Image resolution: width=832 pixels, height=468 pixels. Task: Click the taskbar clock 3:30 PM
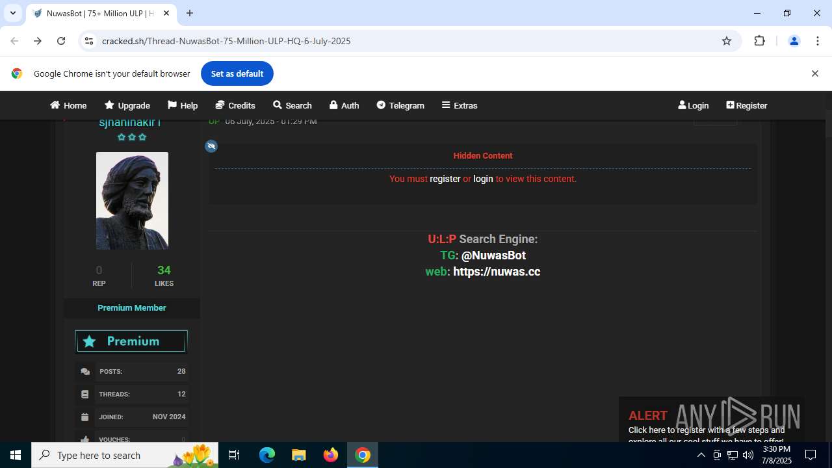click(x=776, y=455)
